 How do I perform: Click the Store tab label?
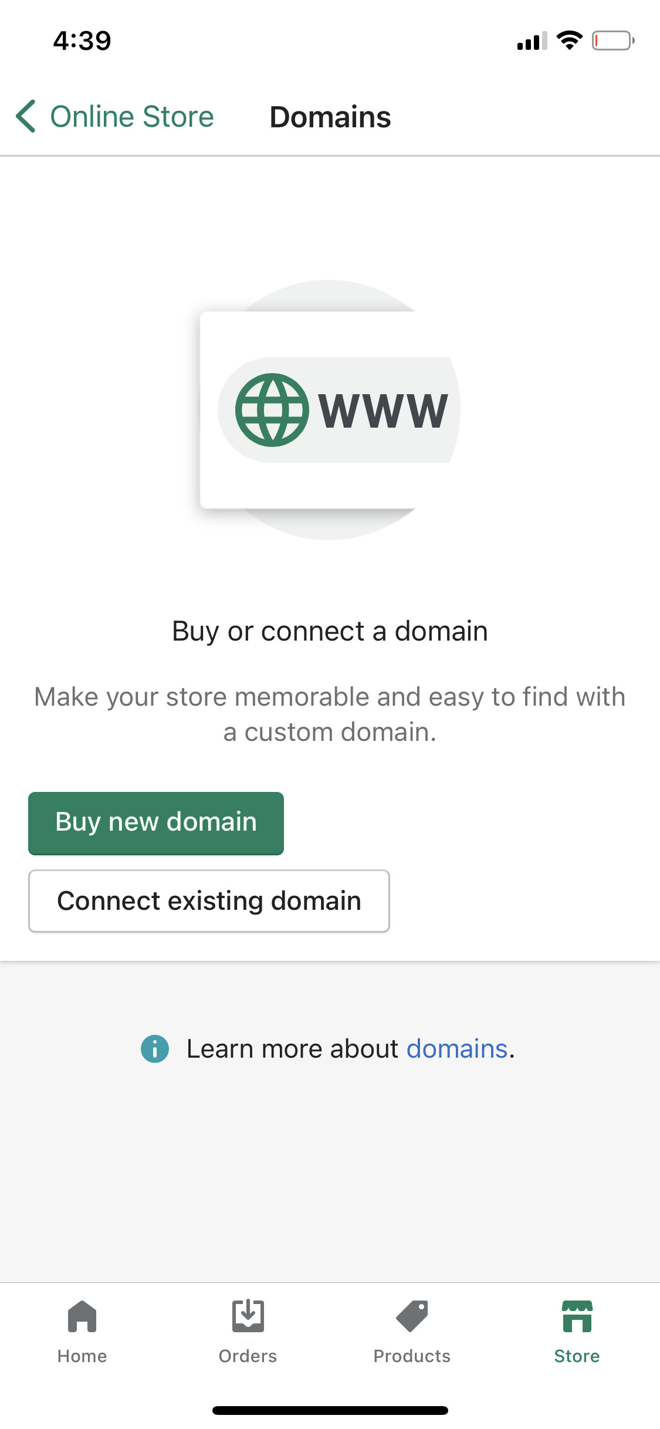point(577,1356)
